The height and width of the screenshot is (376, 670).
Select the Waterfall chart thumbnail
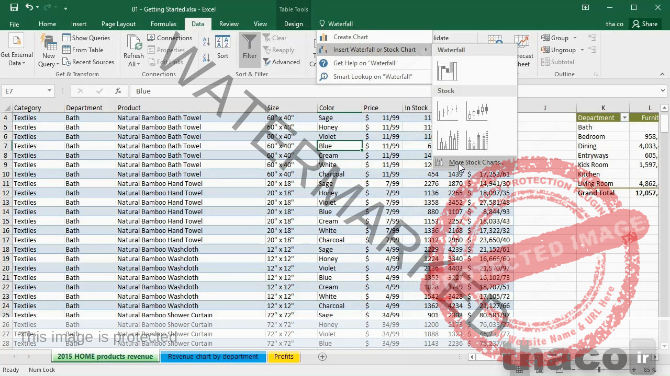[x=448, y=70]
